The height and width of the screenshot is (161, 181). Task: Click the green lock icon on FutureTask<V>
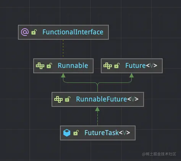(76, 133)
